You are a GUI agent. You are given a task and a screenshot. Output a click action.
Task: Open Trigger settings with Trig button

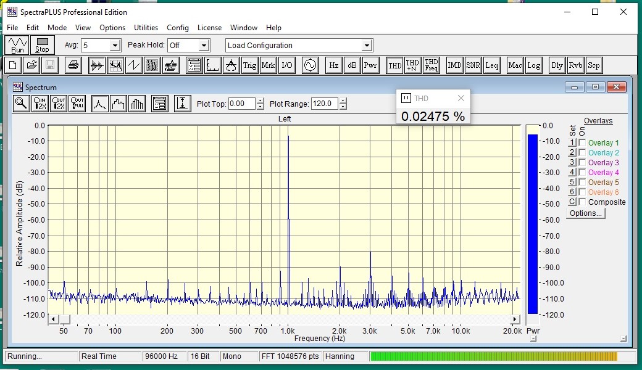point(250,65)
